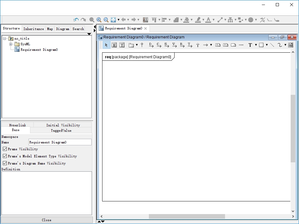
Task: Click the DeriveReqt relationship tool
Action: pos(151,45)
